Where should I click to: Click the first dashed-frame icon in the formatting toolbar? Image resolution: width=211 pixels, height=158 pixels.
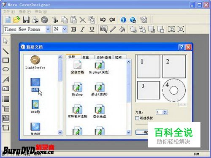point(171,29)
